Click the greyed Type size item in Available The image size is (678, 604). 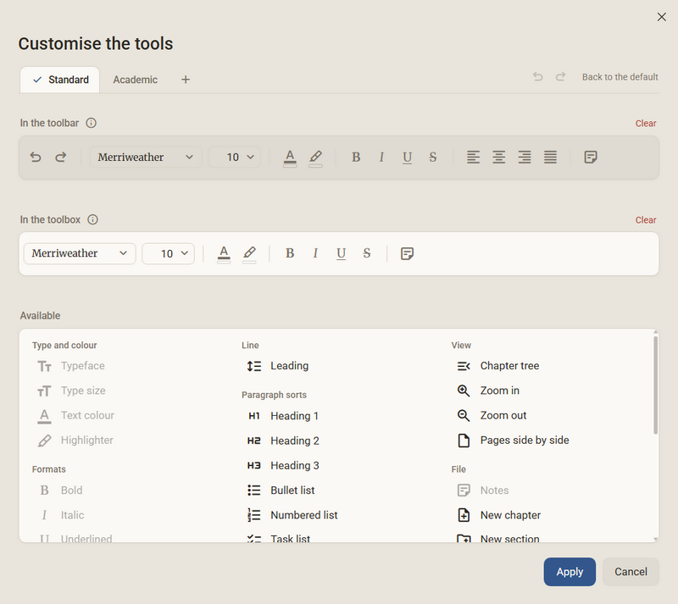[x=71, y=391]
